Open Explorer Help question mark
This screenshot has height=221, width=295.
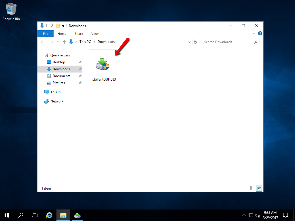[x=260, y=34]
